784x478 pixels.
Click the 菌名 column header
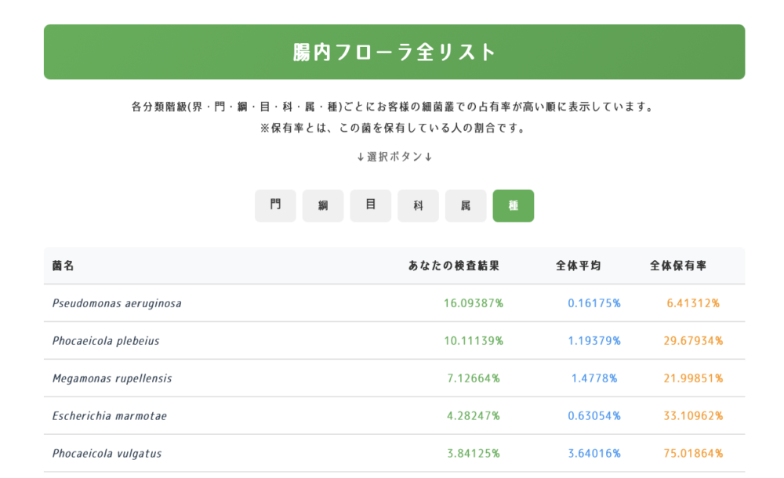tap(63, 266)
